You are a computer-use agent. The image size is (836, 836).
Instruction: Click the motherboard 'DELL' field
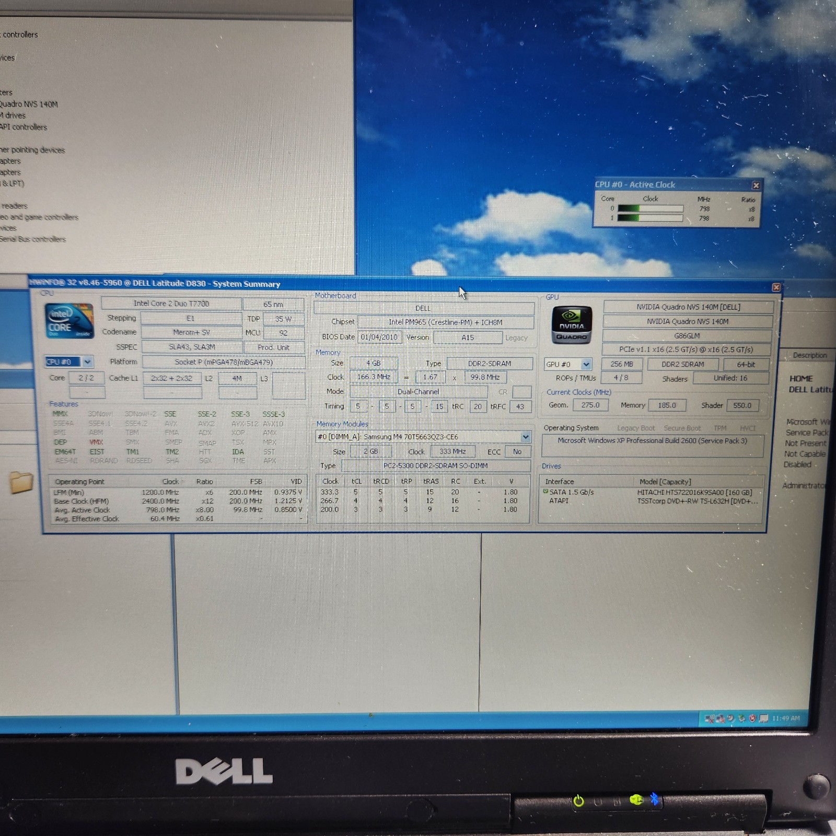click(423, 308)
